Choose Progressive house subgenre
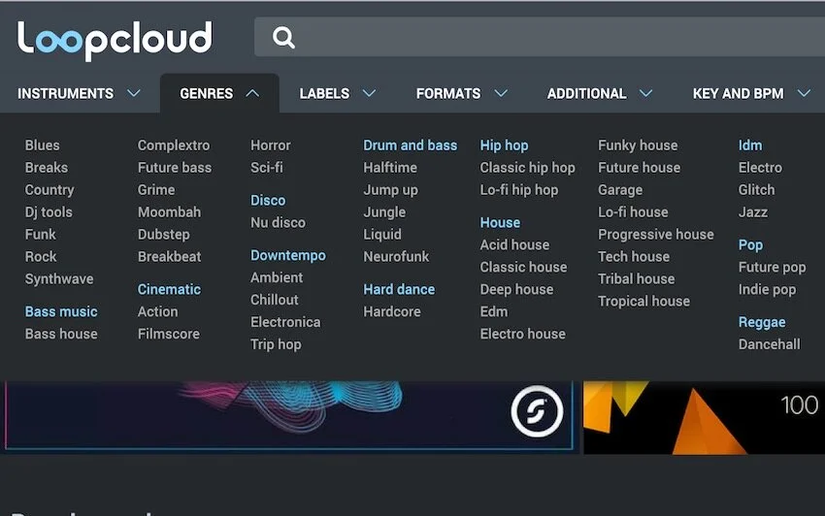This screenshot has width=825, height=516. click(656, 235)
